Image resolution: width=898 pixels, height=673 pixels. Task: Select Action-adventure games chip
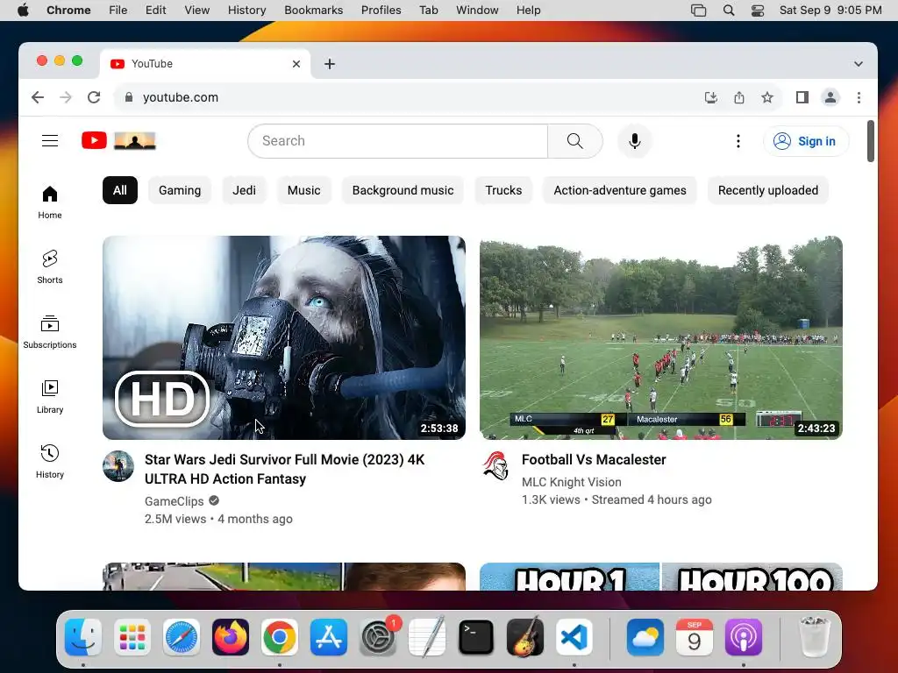(x=620, y=190)
